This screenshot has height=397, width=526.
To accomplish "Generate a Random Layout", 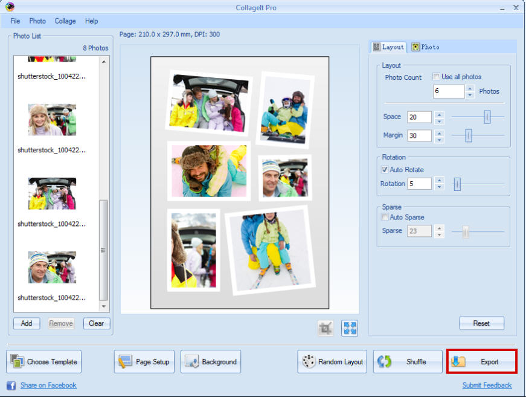I will click(x=332, y=362).
